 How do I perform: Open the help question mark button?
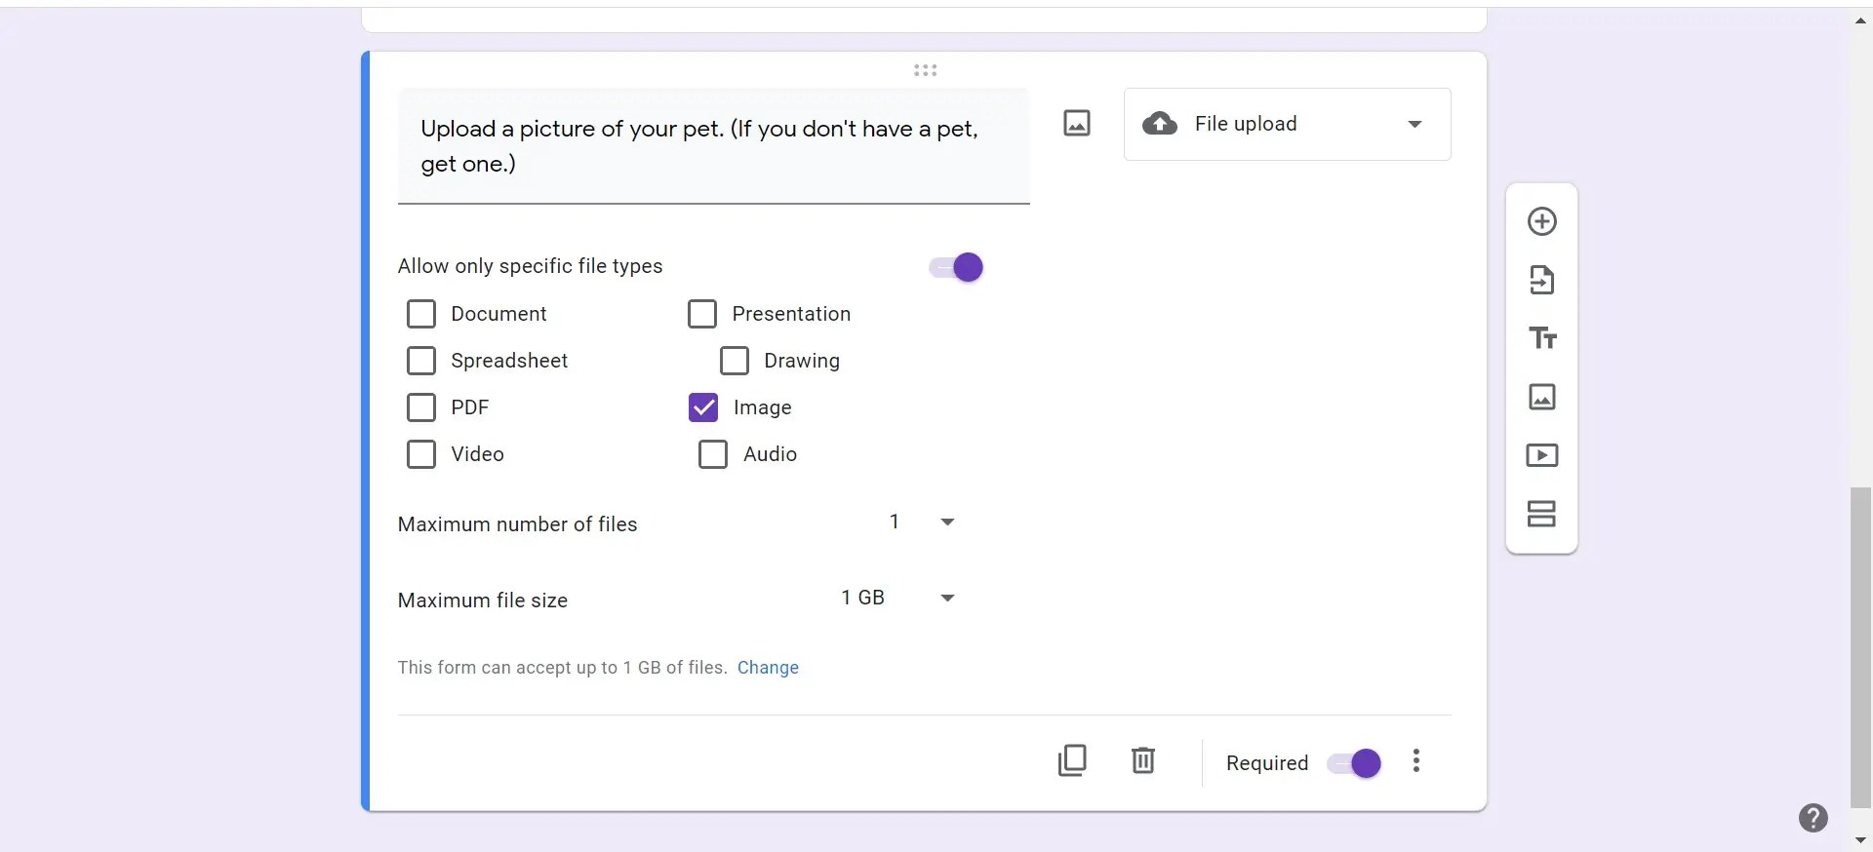coord(1813,818)
